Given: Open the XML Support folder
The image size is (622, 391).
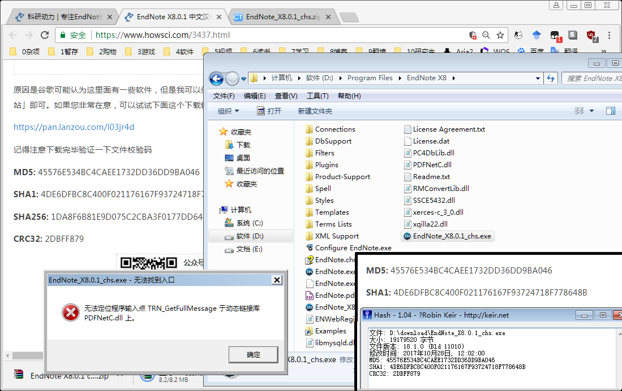Looking at the screenshot, I should coord(332,236).
